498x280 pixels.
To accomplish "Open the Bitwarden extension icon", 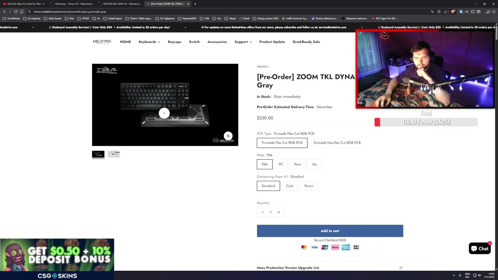I will click(x=461, y=12).
